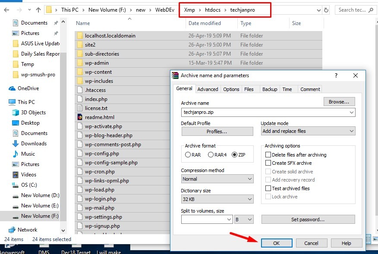This screenshot has height=254, width=378.
Task: Click the Set password button
Action: tap(308, 220)
